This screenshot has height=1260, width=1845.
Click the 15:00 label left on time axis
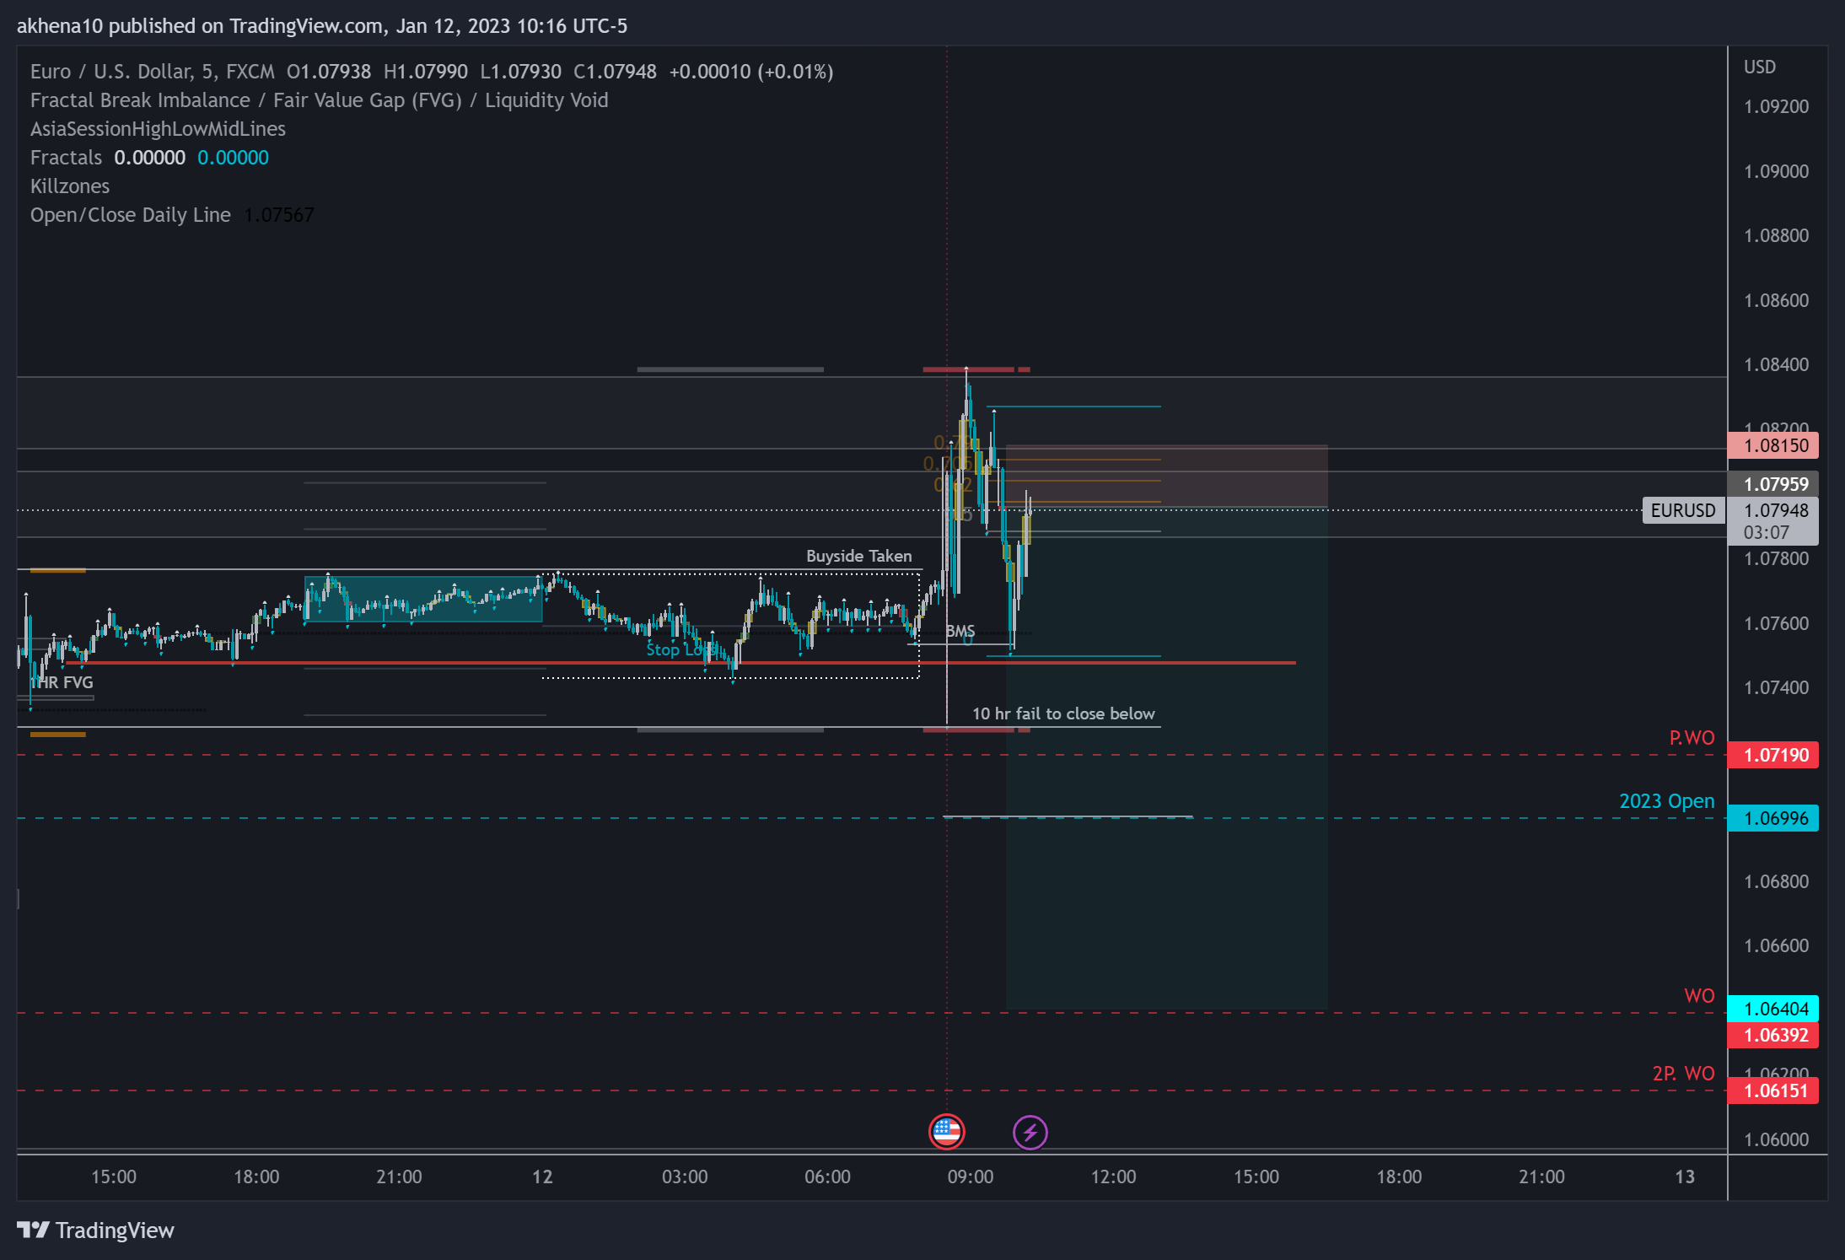coord(114,1177)
